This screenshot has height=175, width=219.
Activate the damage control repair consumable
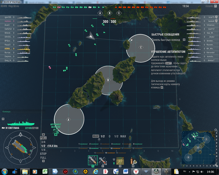[133, 161]
